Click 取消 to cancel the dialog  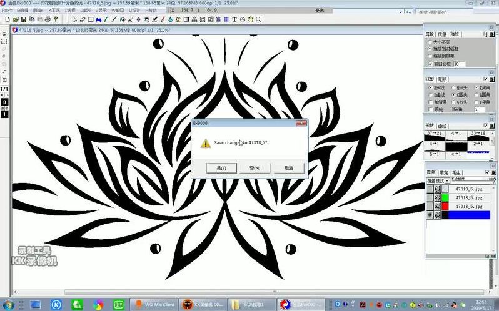click(288, 168)
